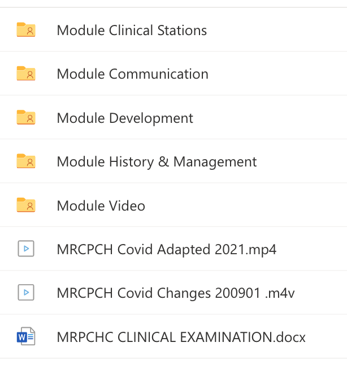
Task: Click the Word document icon
Action: pos(26,337)
